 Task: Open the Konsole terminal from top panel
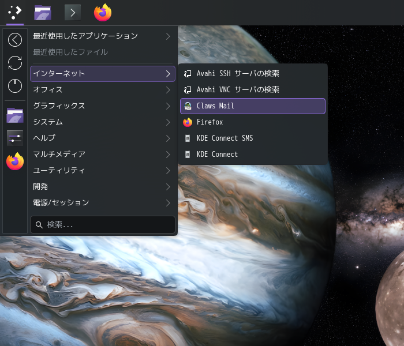pos(72,12)
